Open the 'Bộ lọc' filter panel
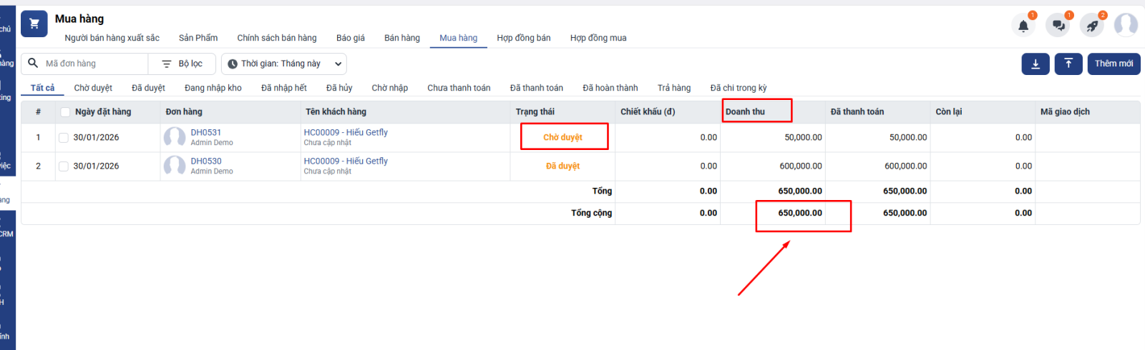The image size is (1145, 350). click(x=182, y=64)
